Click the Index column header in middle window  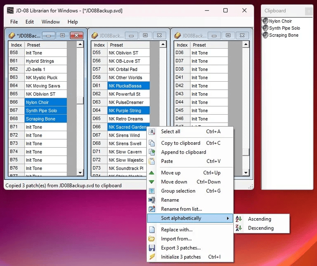pyautogui.click(x=99, y=45)
